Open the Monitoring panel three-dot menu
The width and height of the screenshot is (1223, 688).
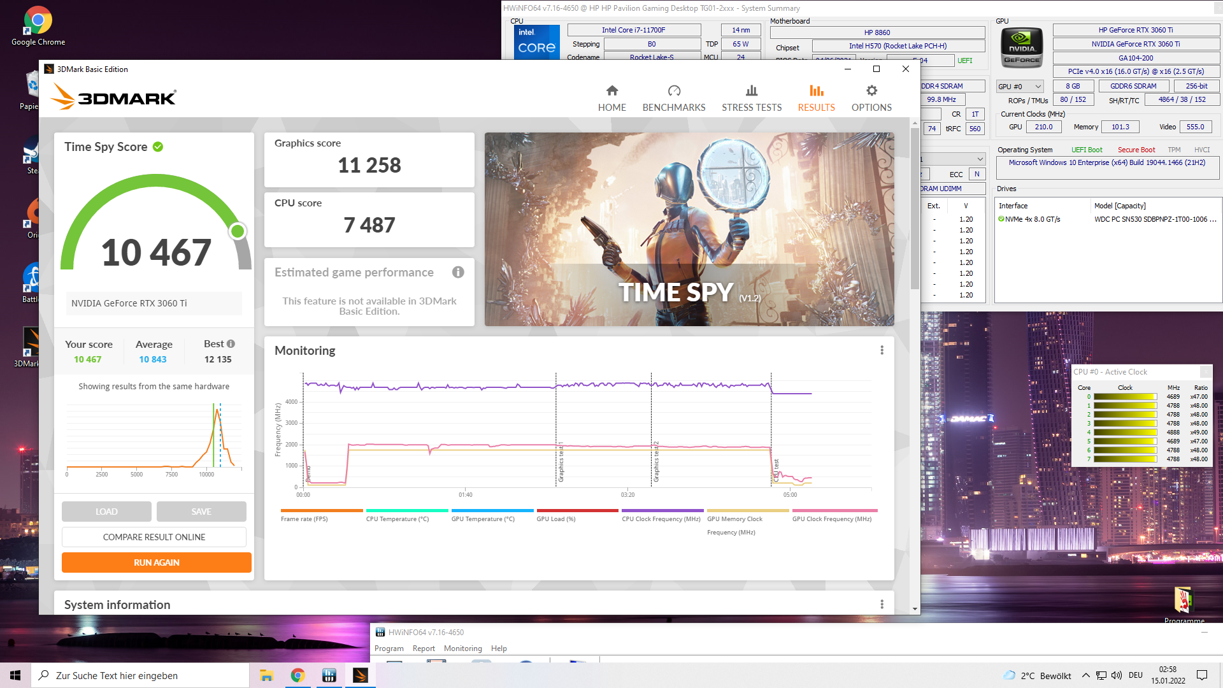click(x=882, y=350)
